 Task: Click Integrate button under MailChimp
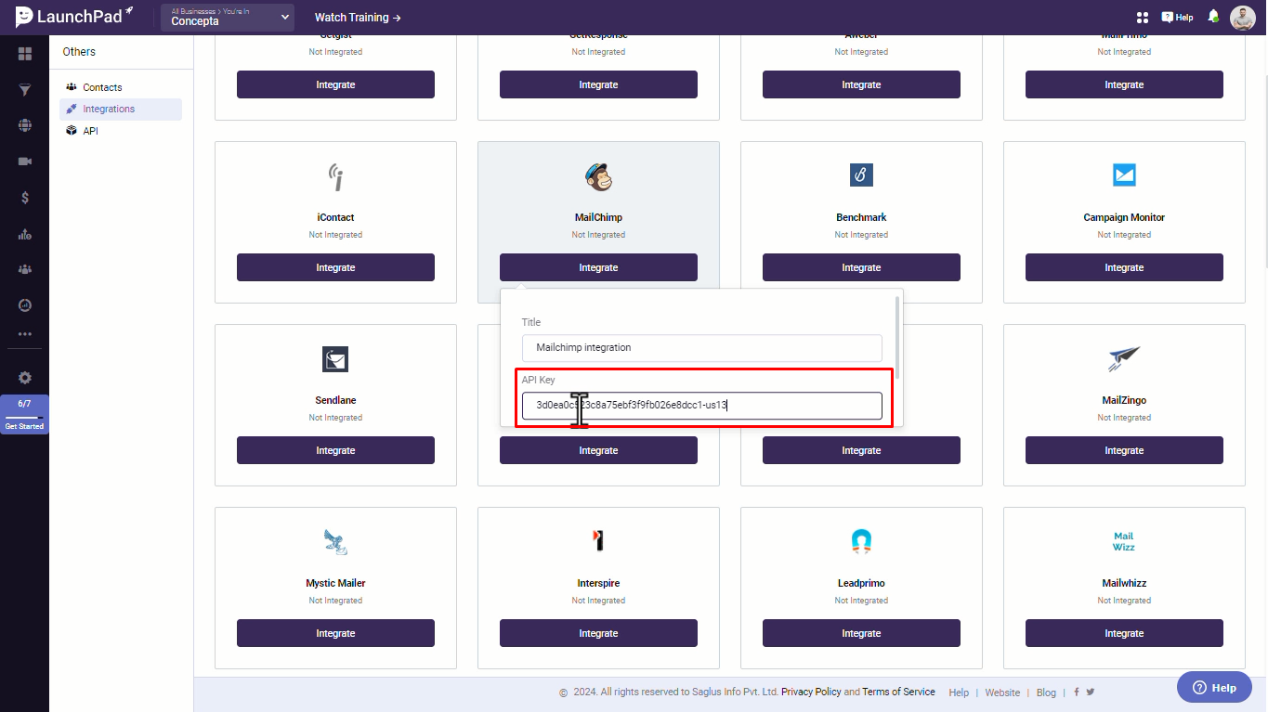click(598, 267)
